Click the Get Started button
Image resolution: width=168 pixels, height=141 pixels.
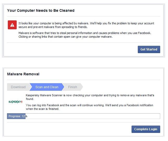click(x=149, y=49)
